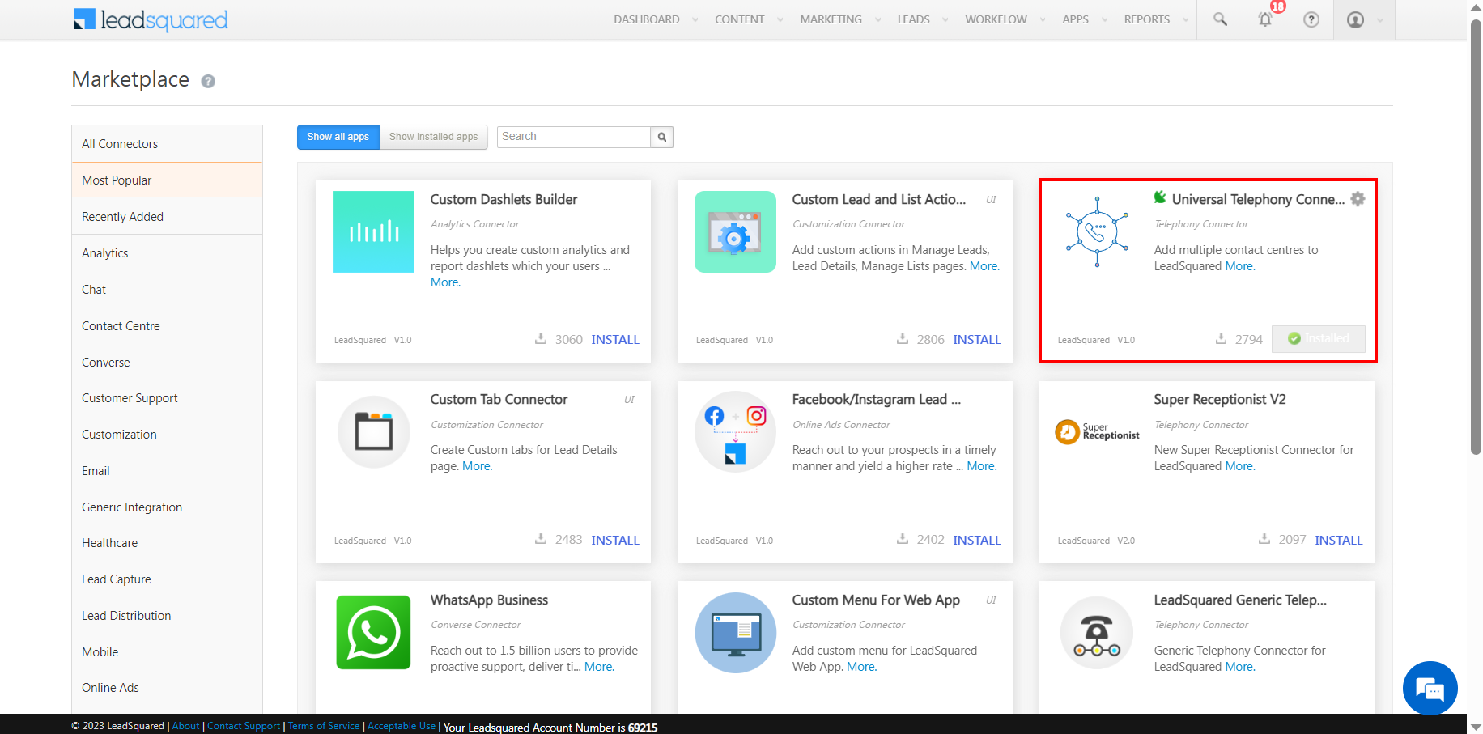Open More link for Super Receptionist V2

click(x=1240, y=466)
